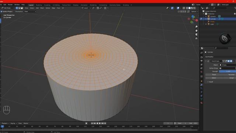Click the Reset button in Hook modifier

(214, 75)
